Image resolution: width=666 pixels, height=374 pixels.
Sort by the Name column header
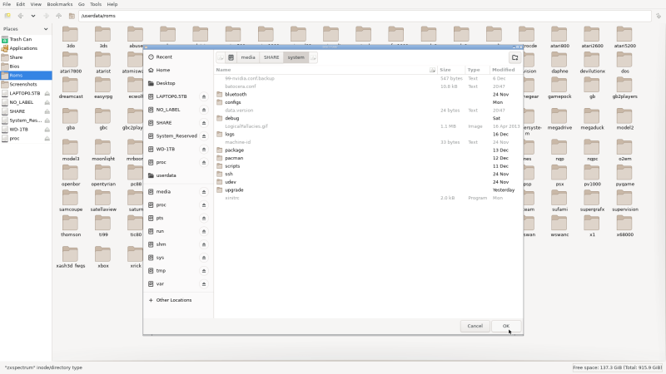click(326, 70)
